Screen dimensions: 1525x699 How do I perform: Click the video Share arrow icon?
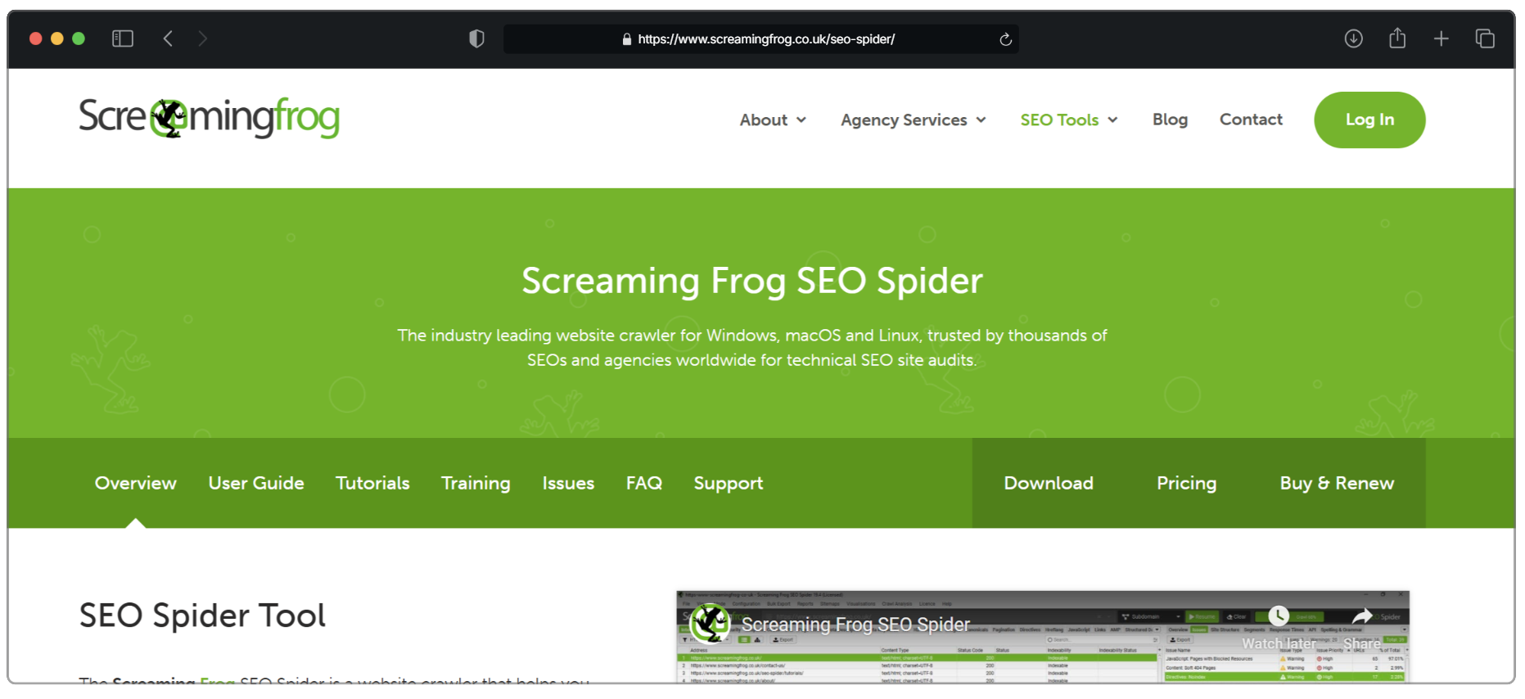click(1362, 616)
